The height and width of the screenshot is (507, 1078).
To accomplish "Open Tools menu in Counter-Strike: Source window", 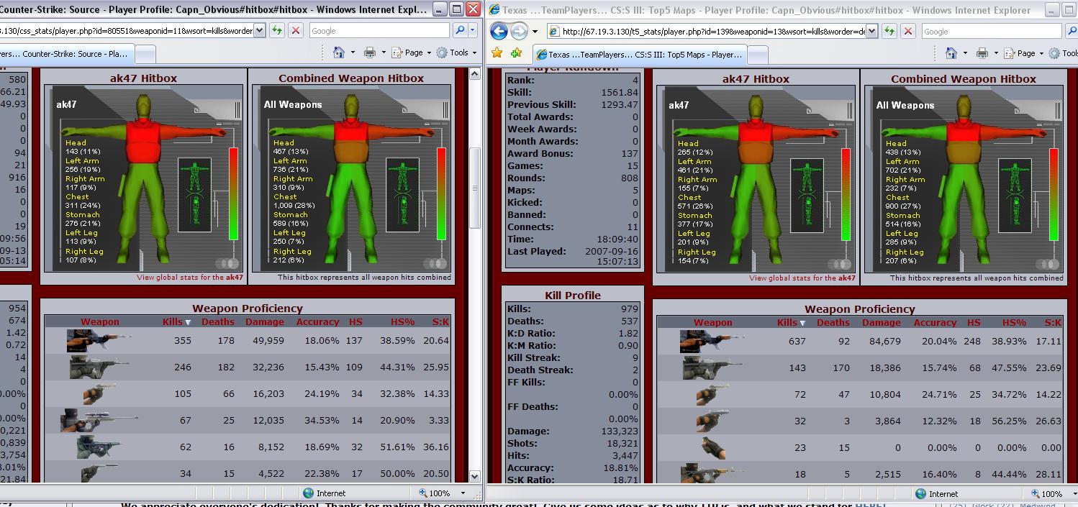I will (456, 52).
